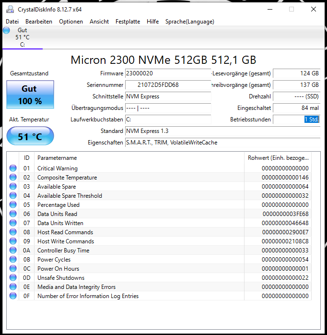Open the Sprache(Language) menu

click(x=189, y=22)
